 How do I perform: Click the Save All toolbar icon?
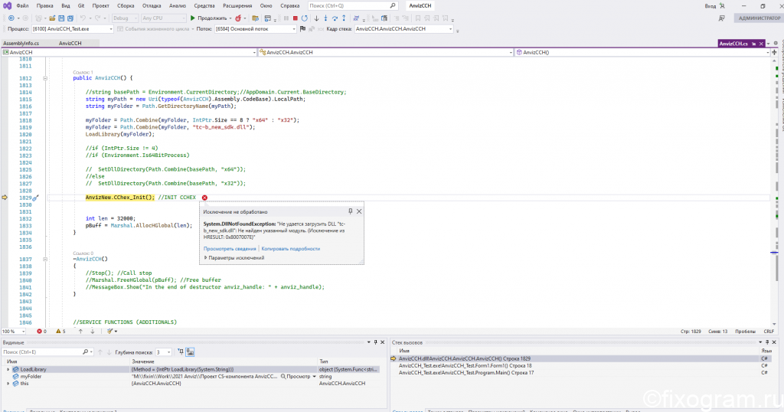(70, 18)
